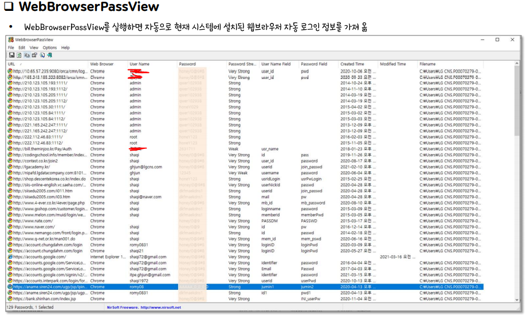Click the usrPwLogin password field cell
Image resolution: width=526 pixels, height=315 pixels.
coord(311,179)
